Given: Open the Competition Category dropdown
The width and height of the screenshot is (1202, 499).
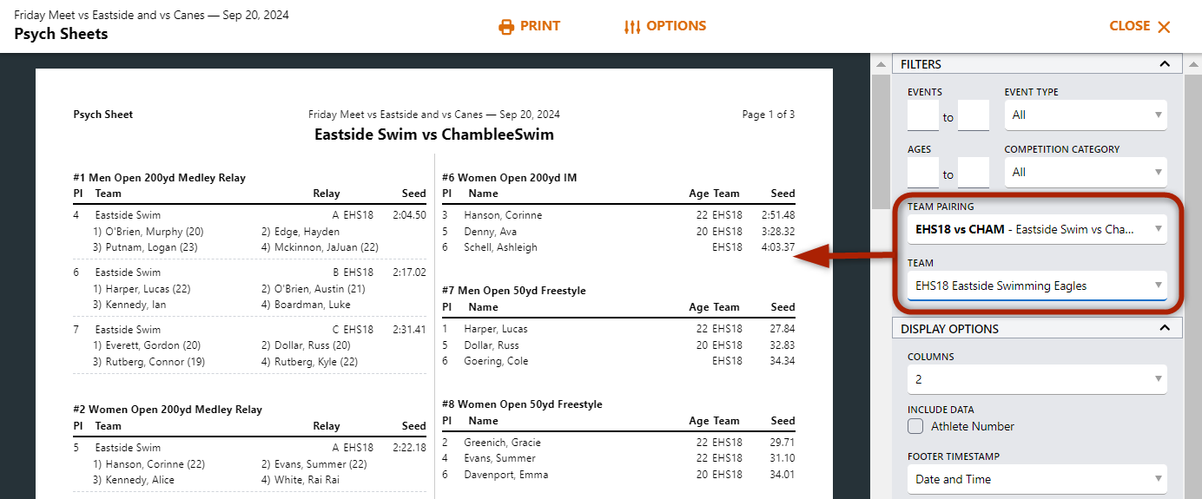Looking at the screenshot, I should point(1086,173).
